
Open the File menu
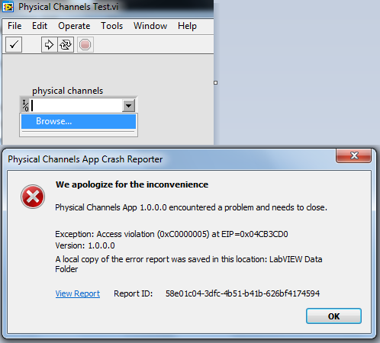click(x=14, y=26)
